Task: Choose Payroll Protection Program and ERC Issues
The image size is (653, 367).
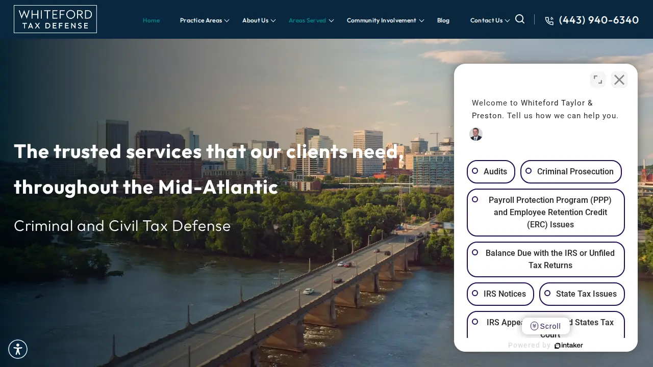Action: pos(546,213)
